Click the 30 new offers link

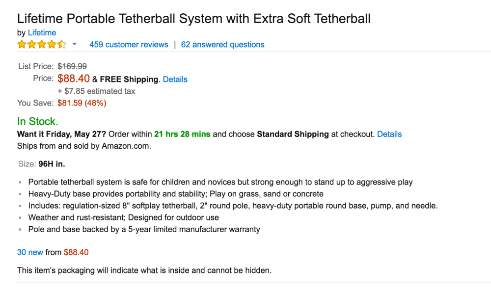point(30,252)
